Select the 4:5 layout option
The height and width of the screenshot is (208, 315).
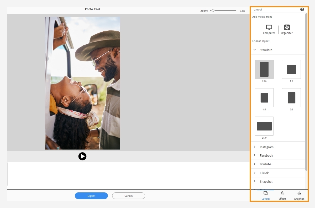[264, 98]
